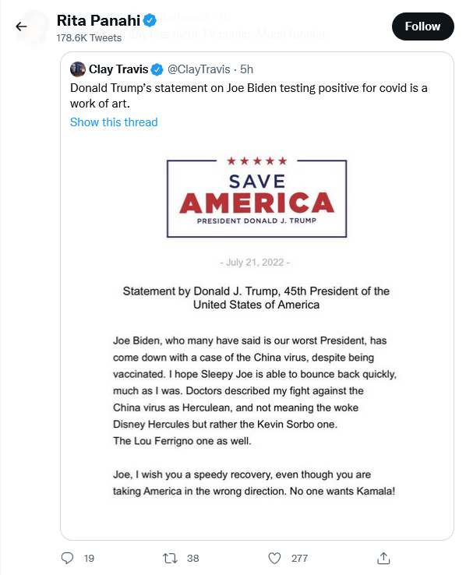Image resolution: width=466 pixels, height=575 pixels.
Task: Click the Rita Panahi header name
Action: coord(98,20)
